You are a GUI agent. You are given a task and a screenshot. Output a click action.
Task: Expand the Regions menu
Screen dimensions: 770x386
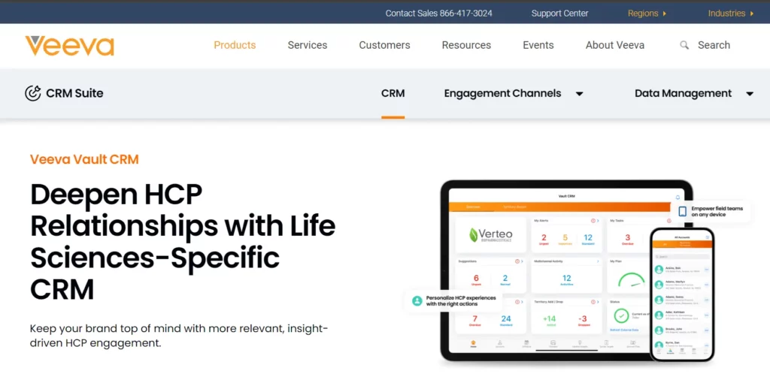pyautogui.click(x=647, y=14)
